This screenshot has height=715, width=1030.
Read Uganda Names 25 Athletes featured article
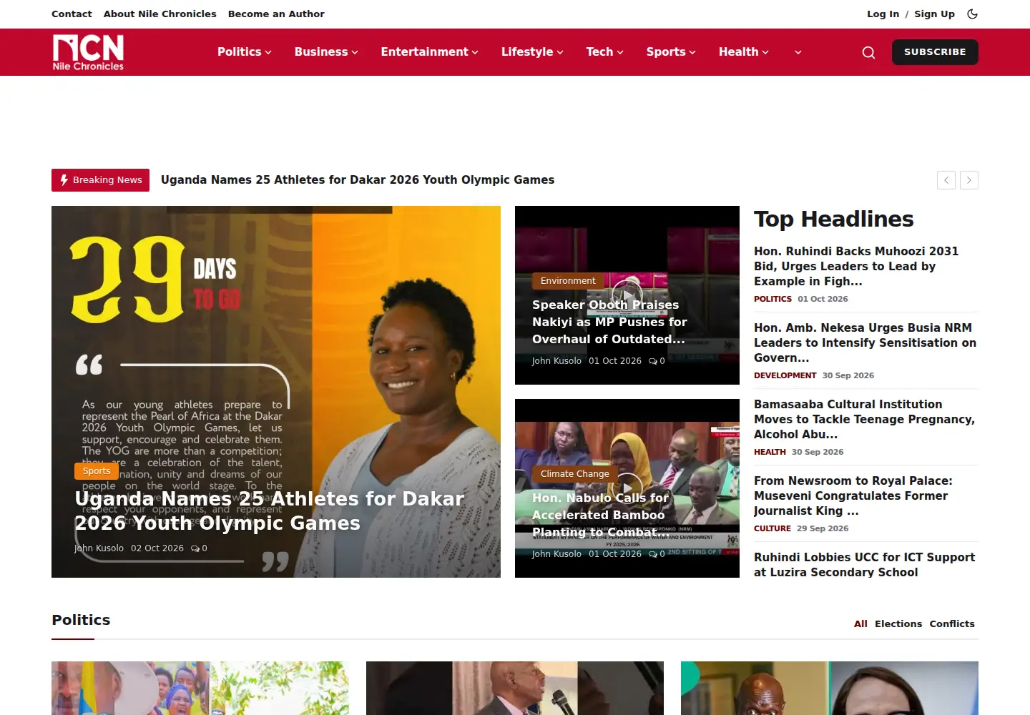[x=270, y=511]
